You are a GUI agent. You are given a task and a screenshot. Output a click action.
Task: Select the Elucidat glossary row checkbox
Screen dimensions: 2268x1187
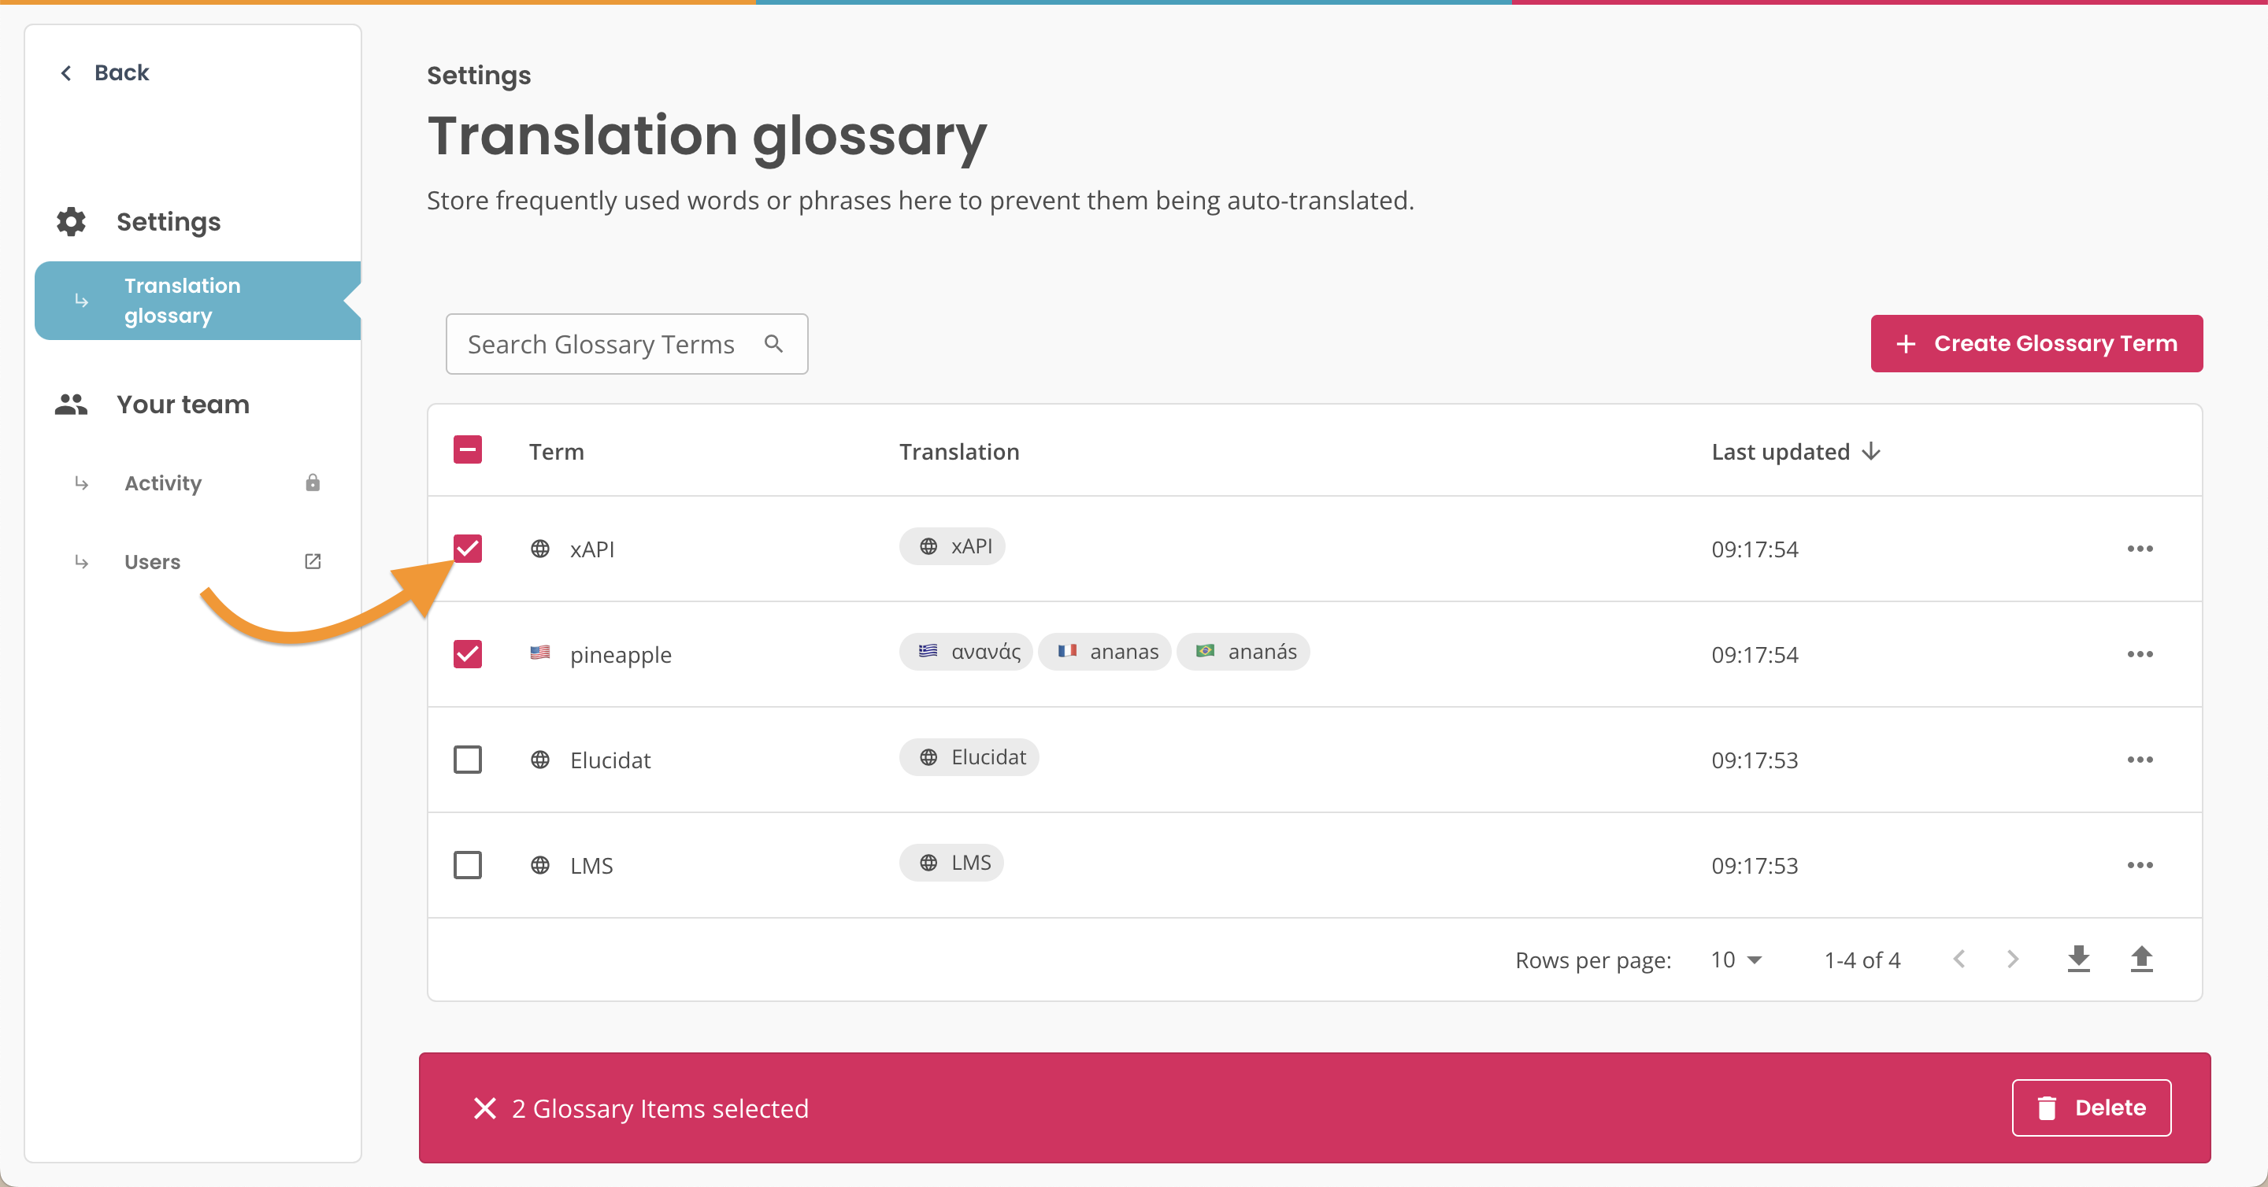point(468,760)
